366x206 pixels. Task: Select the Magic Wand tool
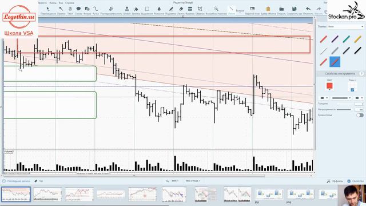click(216, 10)
